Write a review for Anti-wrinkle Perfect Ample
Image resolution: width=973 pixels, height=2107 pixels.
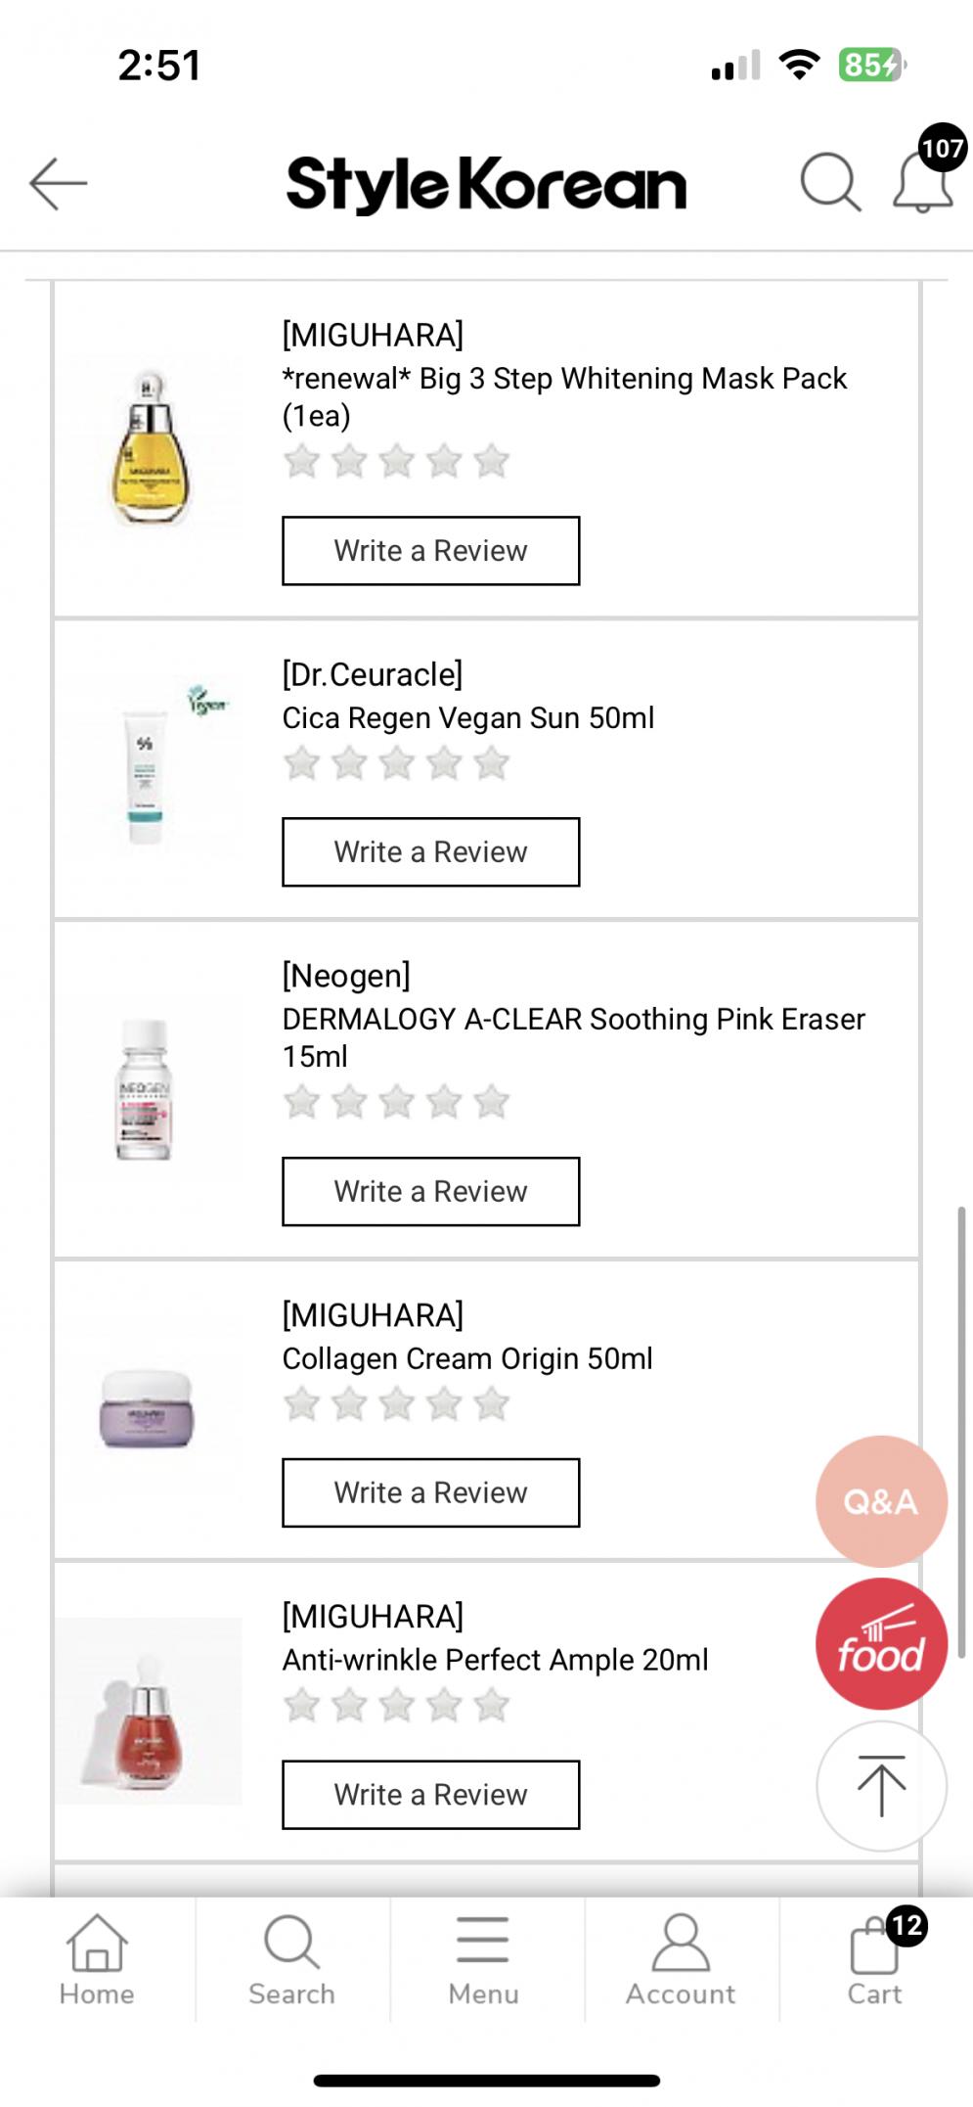430,1795
